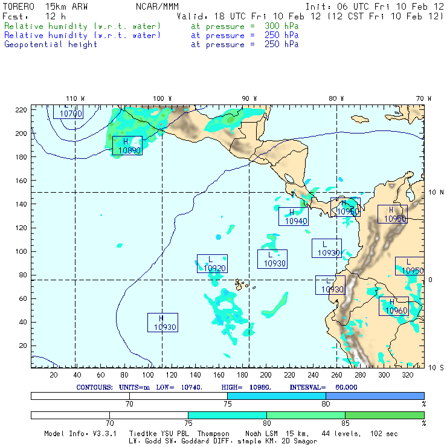Click the Galapagos Islands on the map
The height and width of the screenshot is (447, 447).
pos(242,283)
